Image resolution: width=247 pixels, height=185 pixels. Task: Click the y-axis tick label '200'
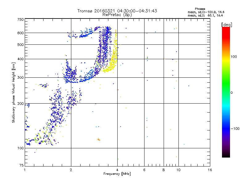(20, 104)
